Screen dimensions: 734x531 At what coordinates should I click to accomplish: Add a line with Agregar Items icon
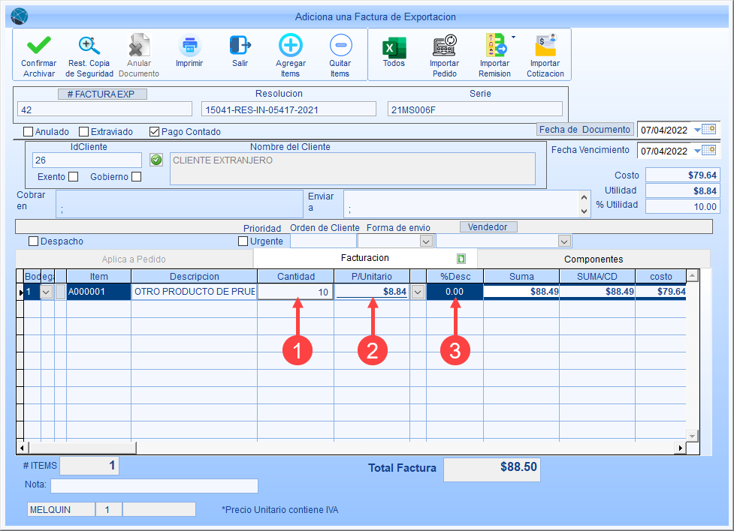291,45
